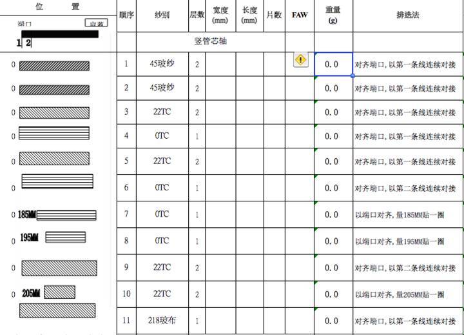This screenshot has width=464, height=335.
Task: Select the 0.0 weight cell in row 2
Action: coord(334,88)
